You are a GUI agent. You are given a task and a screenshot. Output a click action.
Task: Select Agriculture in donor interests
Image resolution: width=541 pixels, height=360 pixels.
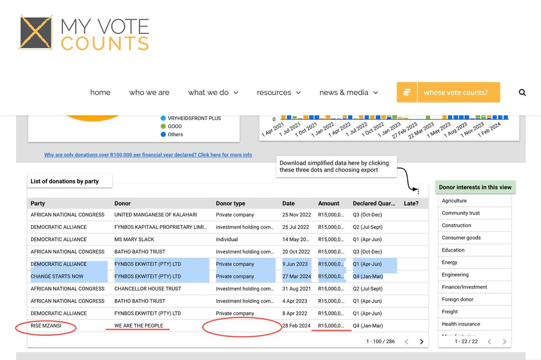pos(475,201)
